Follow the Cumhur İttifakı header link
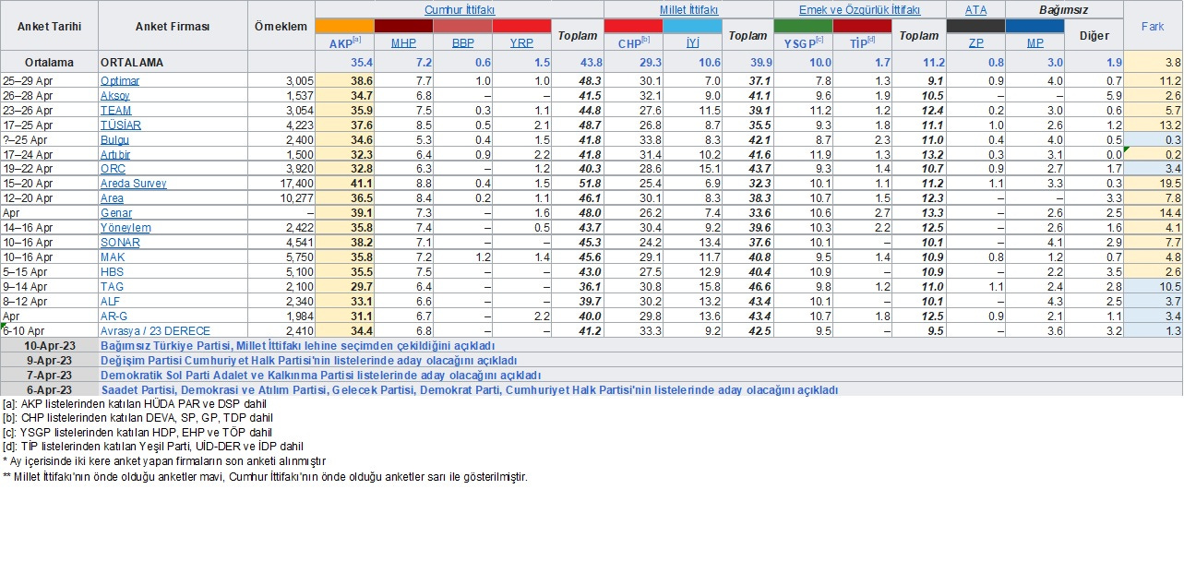This screenshot has width=1184, height=561. click(x=460, y=9)
